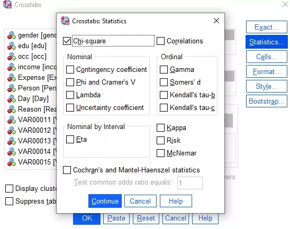
Task: Enable Cochran's and Mantel-Haenszel statistics
Action: pos(67,170)
